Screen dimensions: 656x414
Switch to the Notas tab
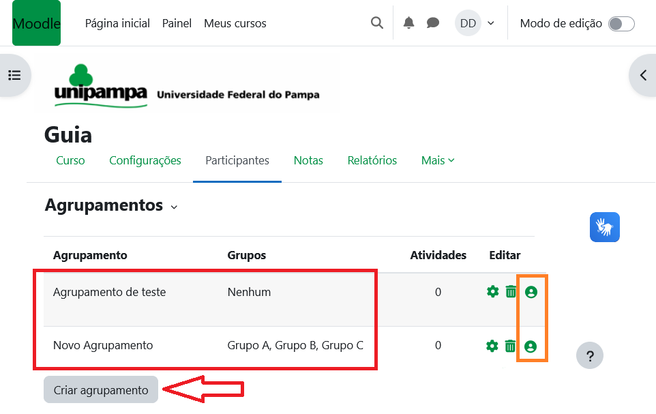[x=308, y=161]
